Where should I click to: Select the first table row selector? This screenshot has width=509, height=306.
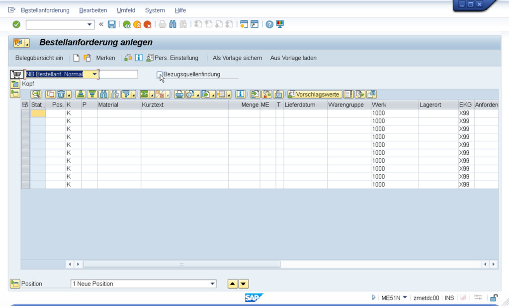click(x=25, y=113)
